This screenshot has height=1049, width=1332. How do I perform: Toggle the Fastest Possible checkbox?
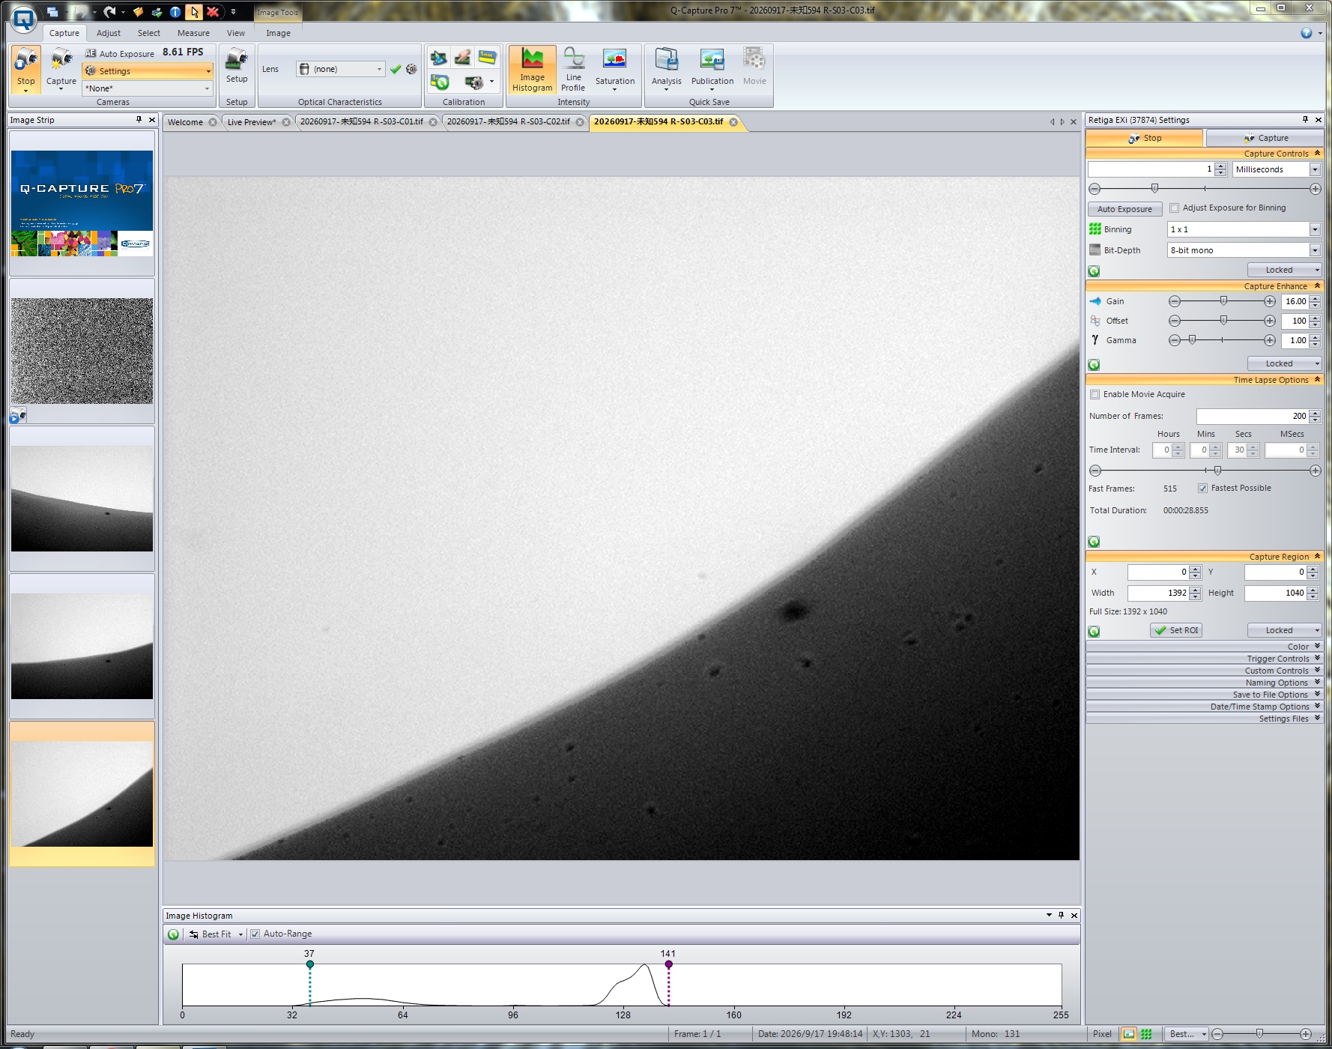pyautogui.click(x=1202, y=489)
